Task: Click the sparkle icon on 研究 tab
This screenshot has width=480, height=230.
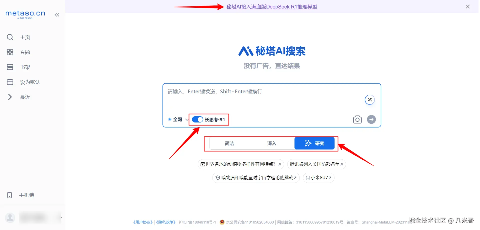Action: (x=308, y=143)
